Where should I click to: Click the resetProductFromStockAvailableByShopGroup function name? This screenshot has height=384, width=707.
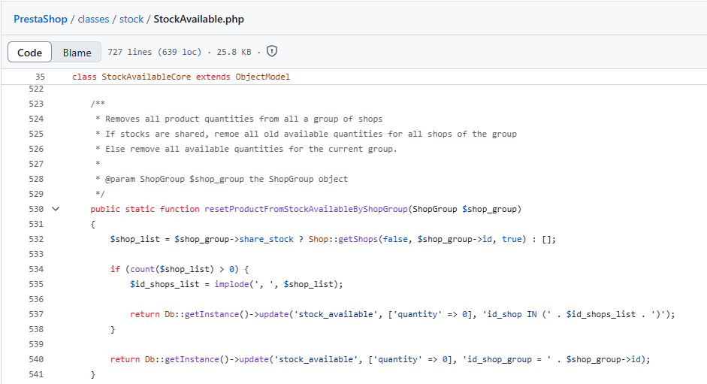(x=305, y=209)
